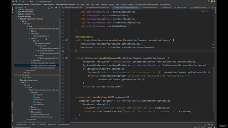This screenshot has width=228, height=128.
Task: Click the expand all icon in Project panel
Action: tap(49, 7)
